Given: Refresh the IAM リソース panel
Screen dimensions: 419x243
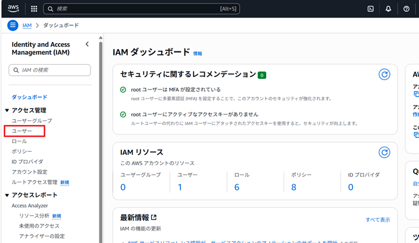Looking at the screenshot, I should 384,152.
